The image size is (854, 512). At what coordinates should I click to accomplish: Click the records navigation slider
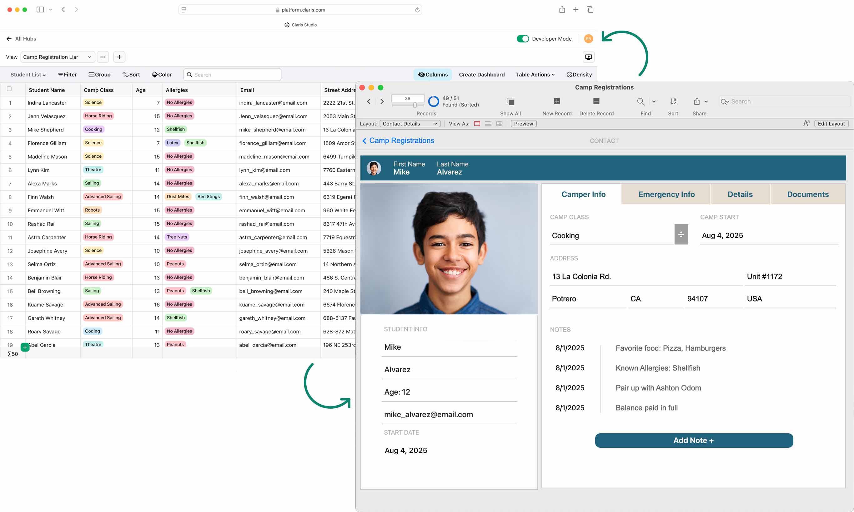pyautogui.click(x=414, y=105)
